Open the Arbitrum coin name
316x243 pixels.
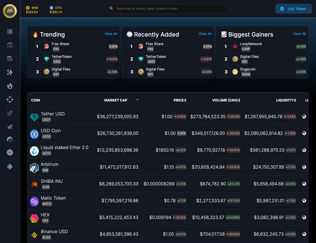49,164
